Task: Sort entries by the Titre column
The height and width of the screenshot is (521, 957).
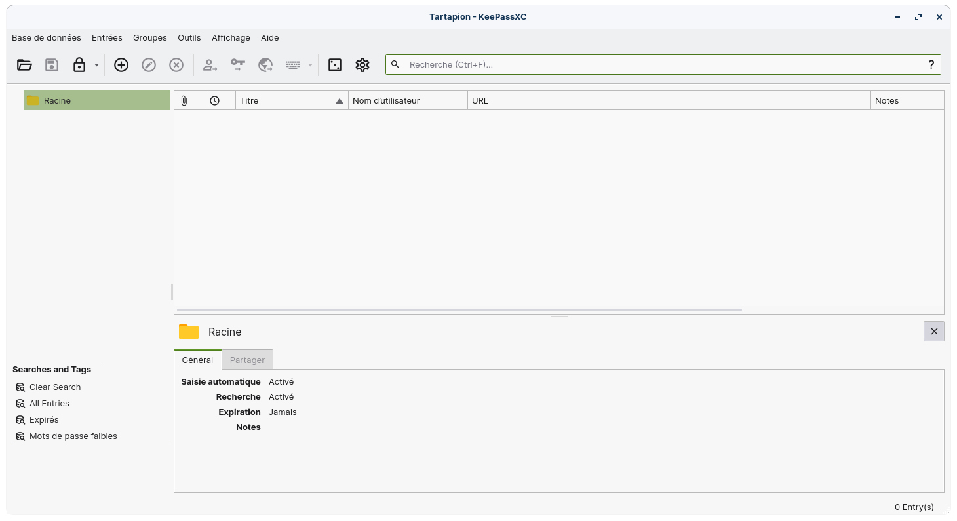Action: tap(288, 101)
